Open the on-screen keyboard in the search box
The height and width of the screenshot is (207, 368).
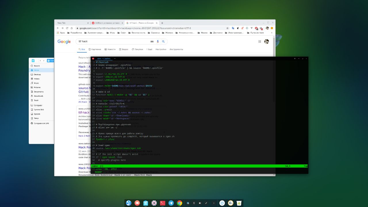(x=152, y=41)
